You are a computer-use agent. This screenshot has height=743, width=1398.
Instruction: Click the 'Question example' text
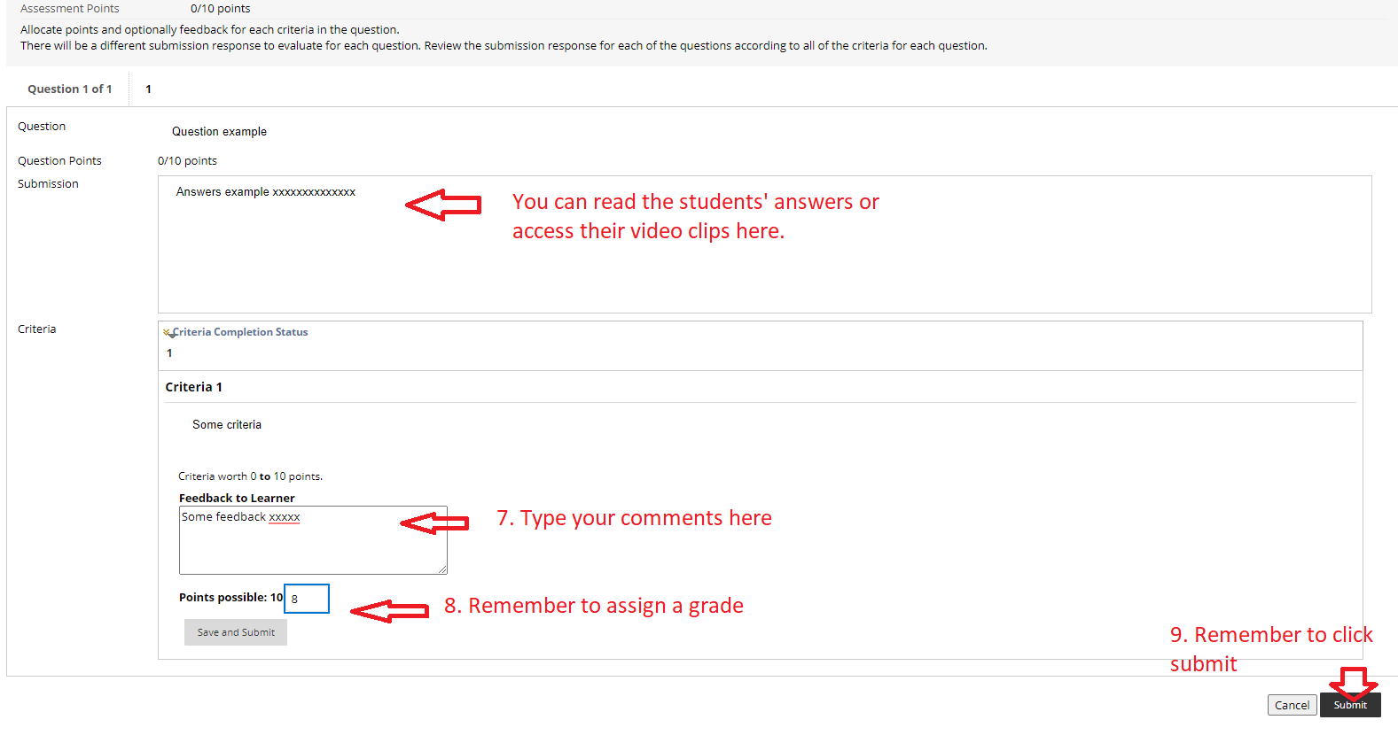tap(219, 132)
